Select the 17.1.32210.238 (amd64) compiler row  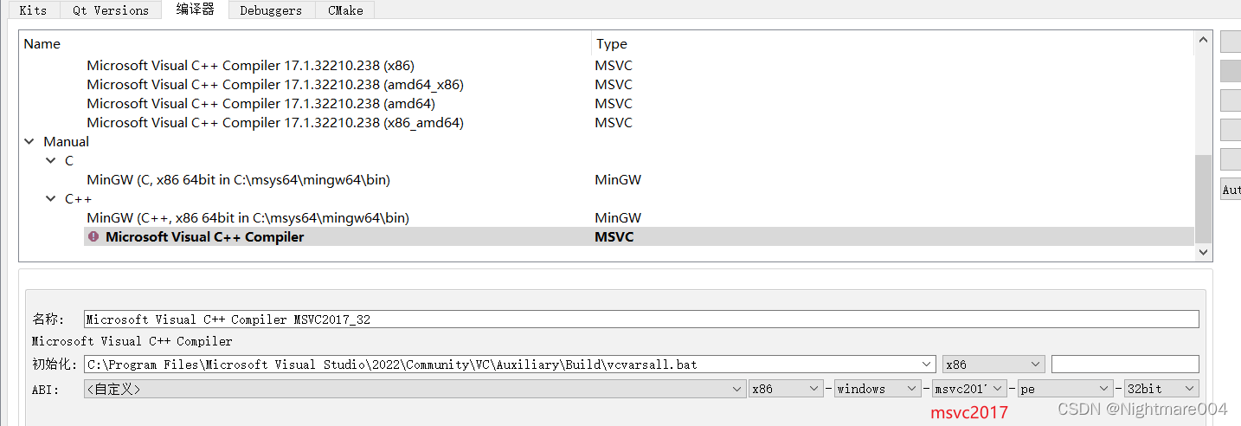click(x=260, y=104)
